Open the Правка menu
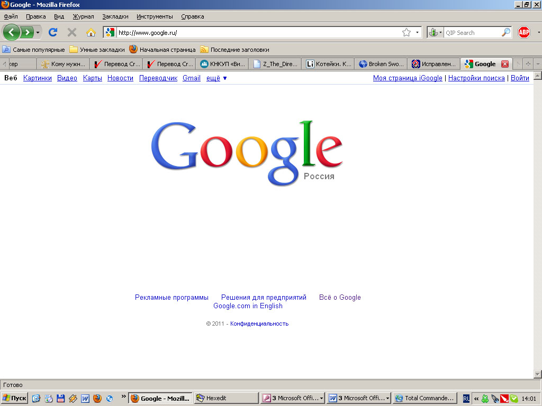Image resolution: width=542 pixels, height=406 pixels. click(x=35, y=16)
